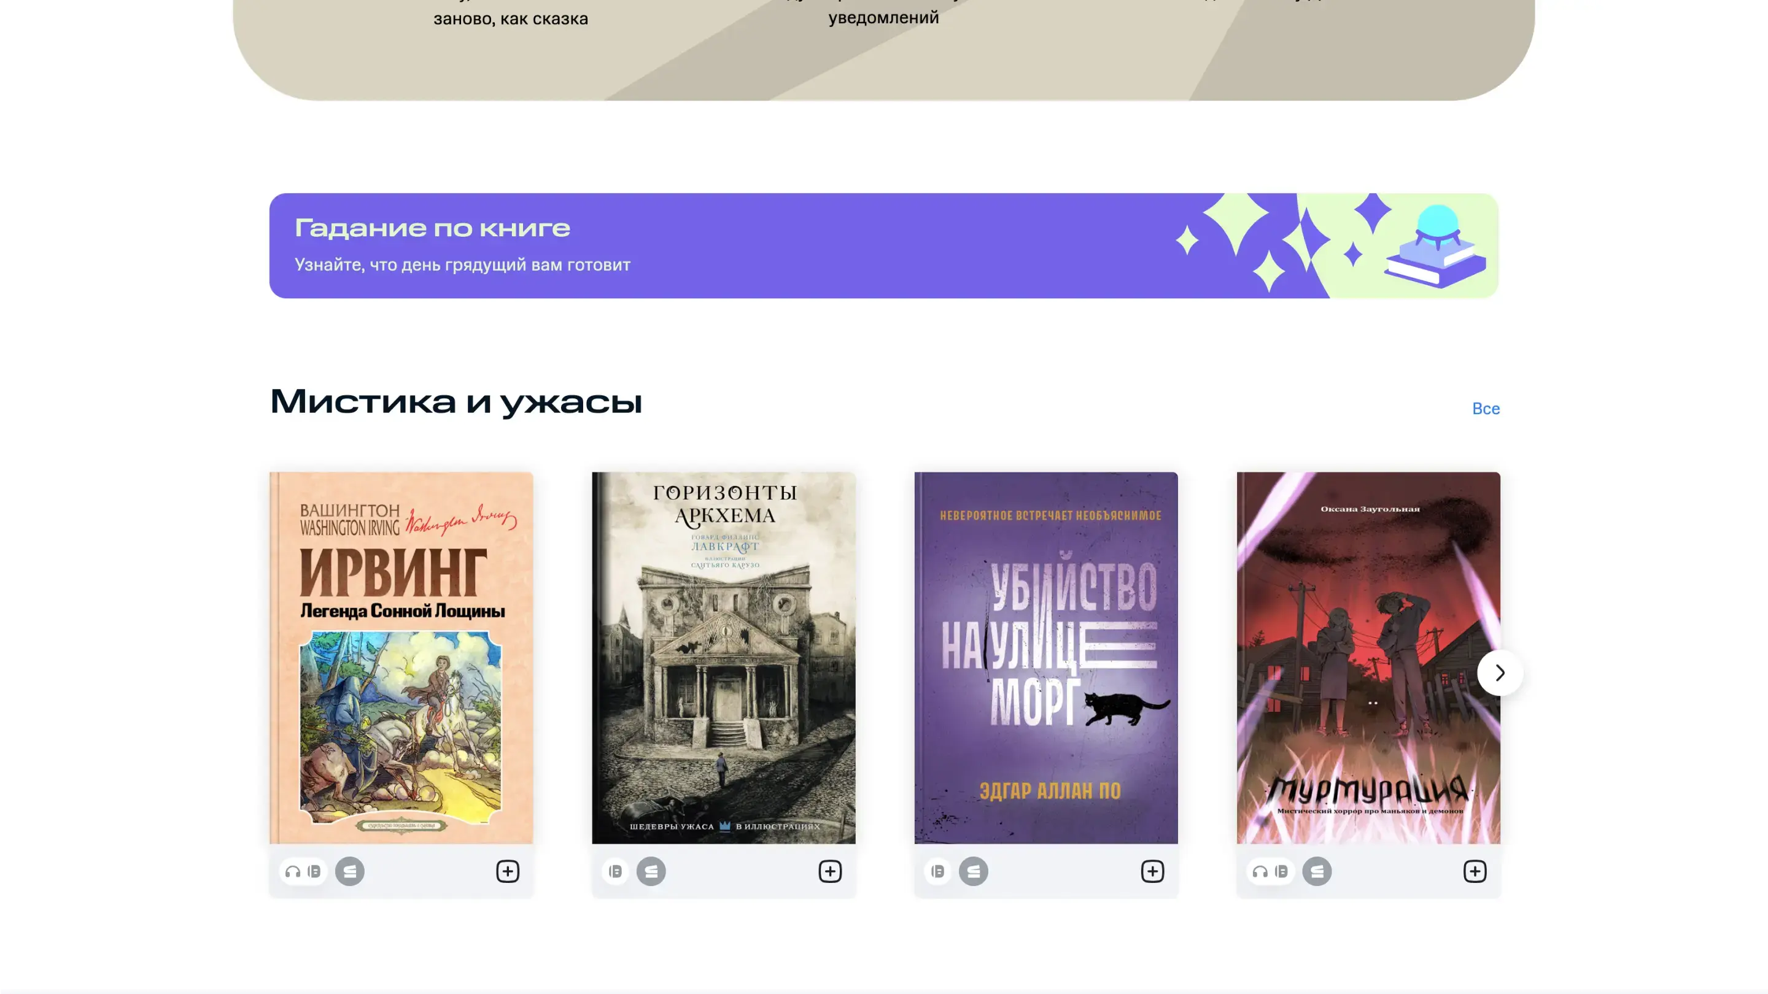
Task: Open Горизонты Аркхема Лавкрафт cover
Action: [x=723, y=658]
